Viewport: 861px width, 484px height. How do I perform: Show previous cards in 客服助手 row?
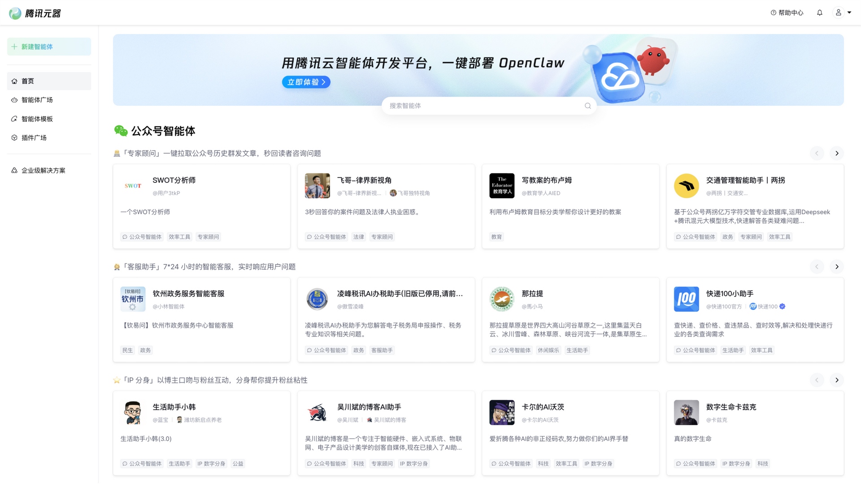click(x=817, y=267)
